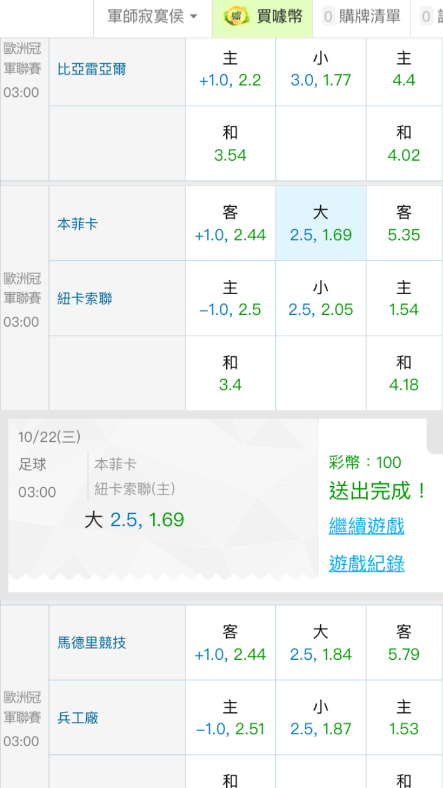Screen dimensions: 443x788
Task: Open the 本菲卡 team link
Action: coord(77,224)
